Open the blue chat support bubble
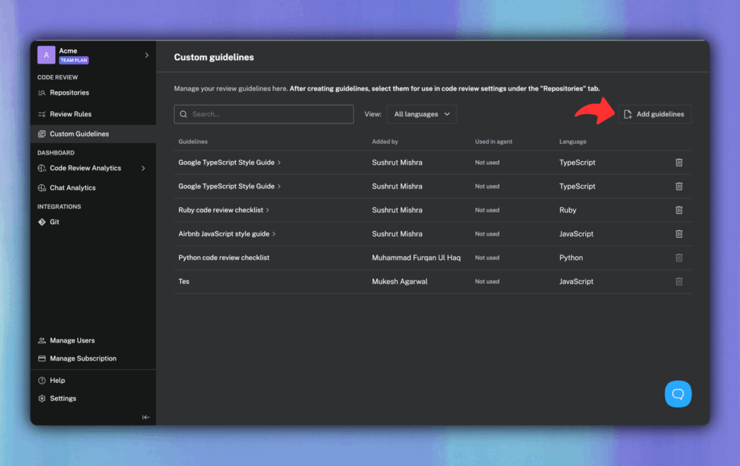Screen dimensions: 740x466 [678, 394]
